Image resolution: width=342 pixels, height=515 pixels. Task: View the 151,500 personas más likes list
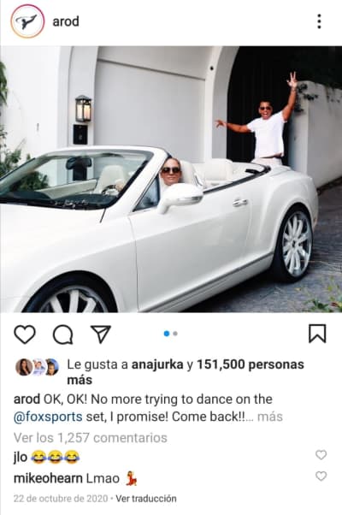(186, 372)
